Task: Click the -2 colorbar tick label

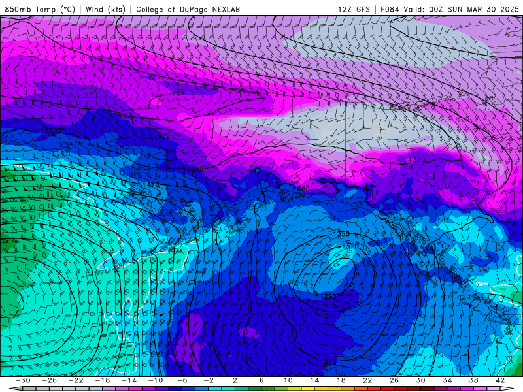Action: (209, 380)
